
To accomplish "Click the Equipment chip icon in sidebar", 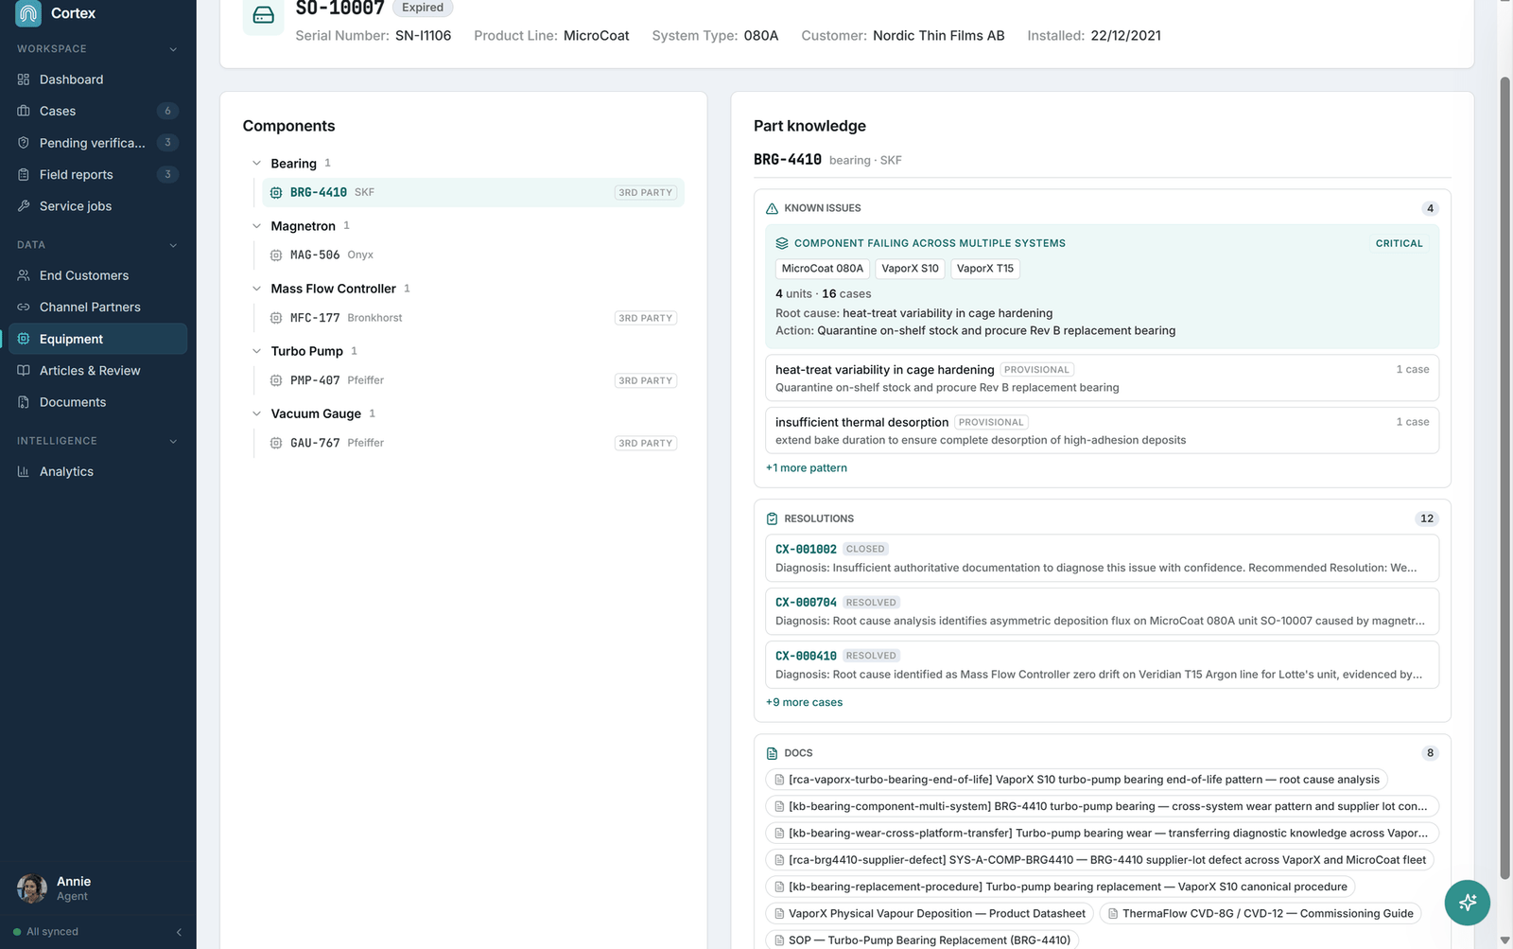I will [x=24, y=339].
